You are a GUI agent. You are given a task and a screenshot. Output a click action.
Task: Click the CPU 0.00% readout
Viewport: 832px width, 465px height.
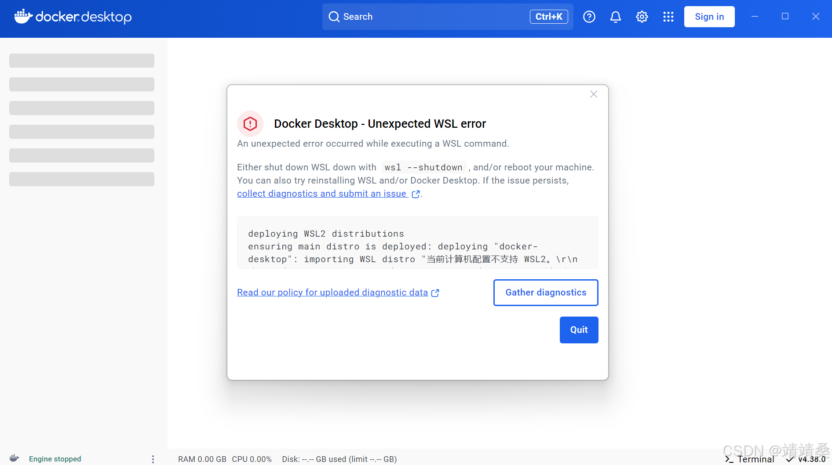point(252,459)
